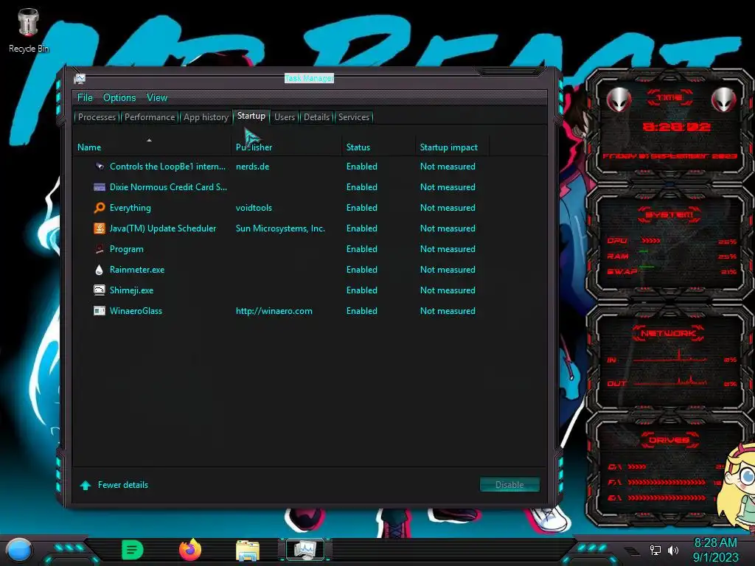Open File Explorer from the taskbar

pos(248,551)
